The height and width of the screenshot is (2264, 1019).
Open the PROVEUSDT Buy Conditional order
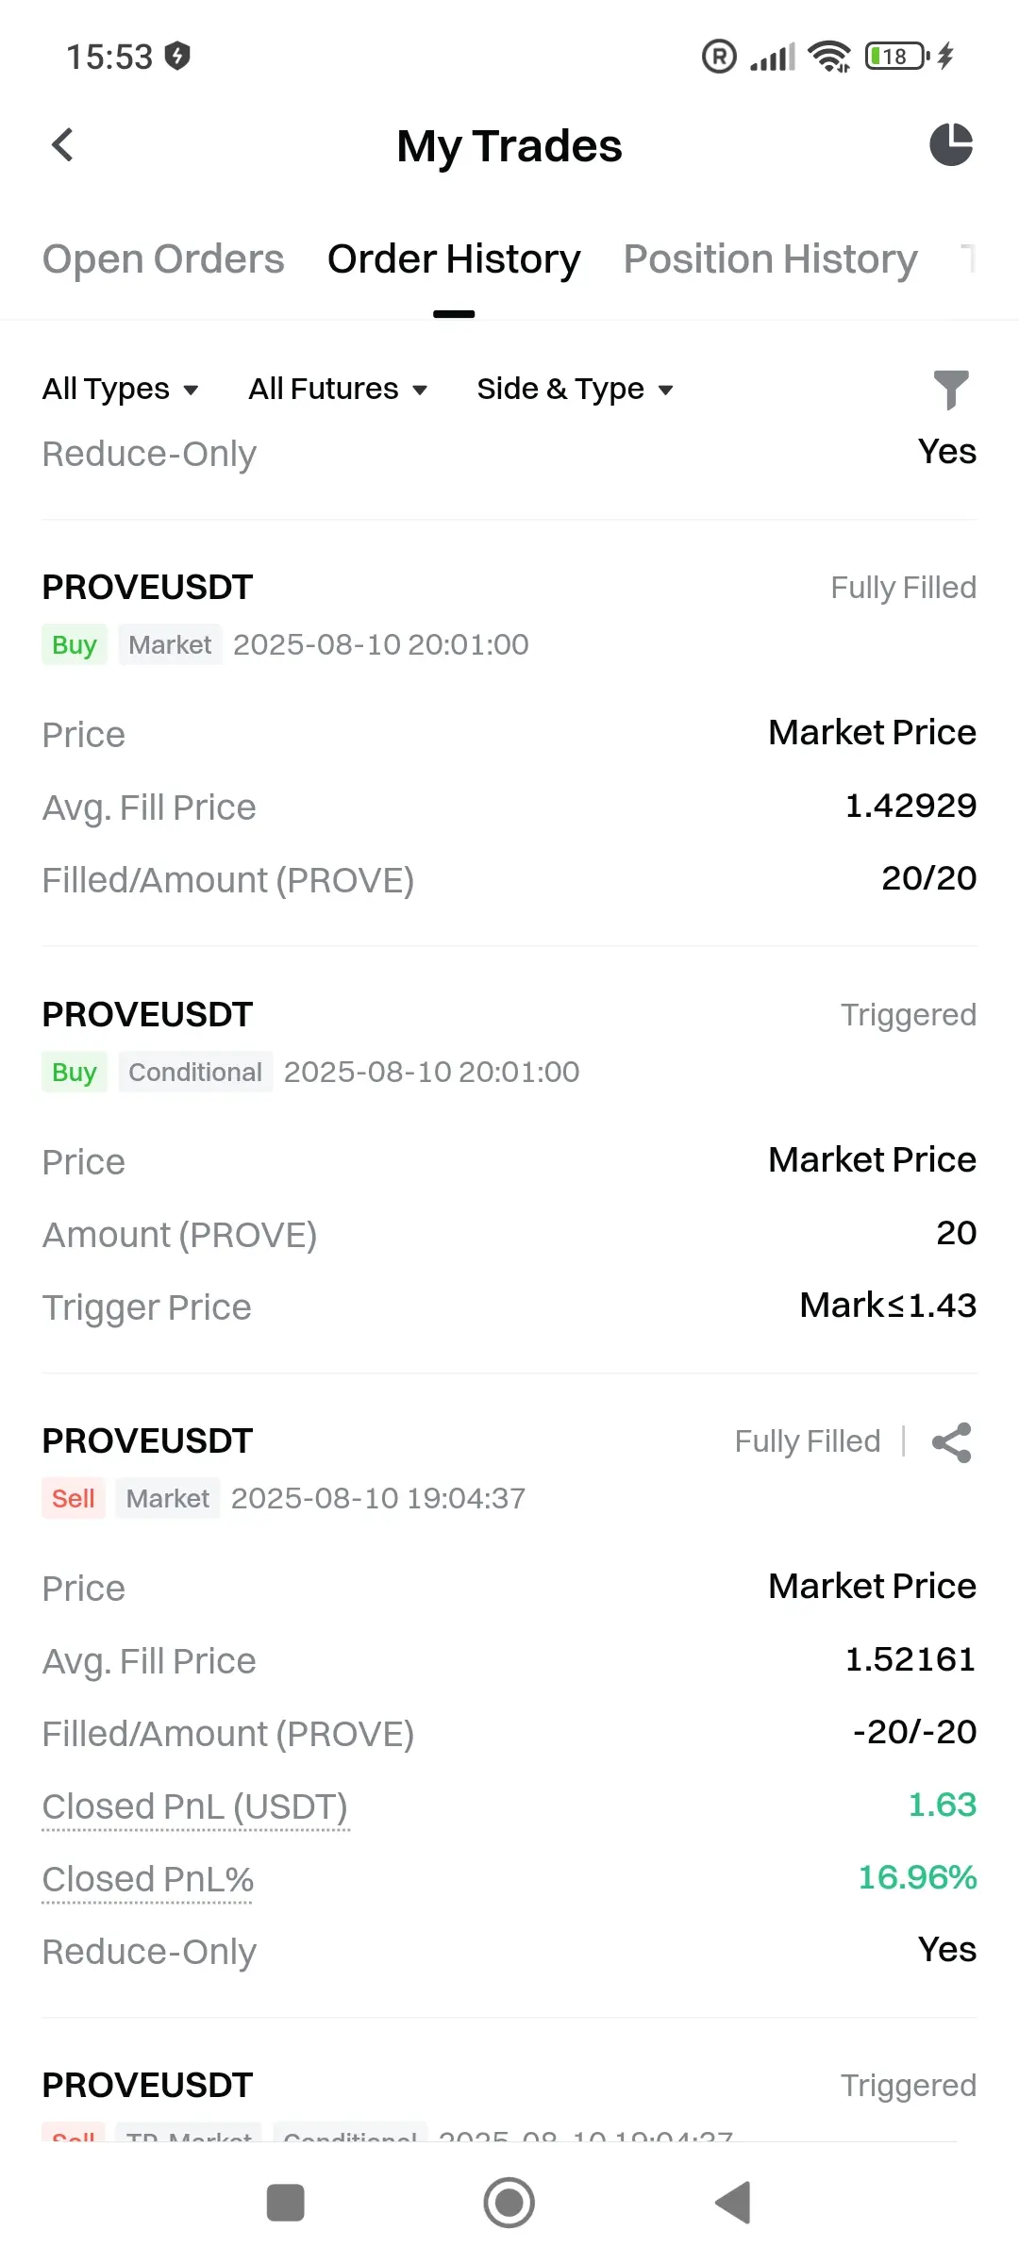tap(509, 1160)
